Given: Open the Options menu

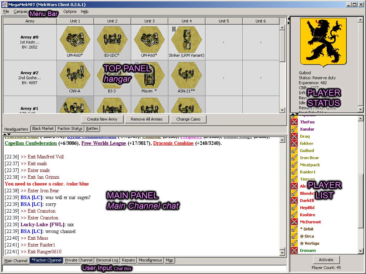Looking at the screenshot, I should (70, 11).
